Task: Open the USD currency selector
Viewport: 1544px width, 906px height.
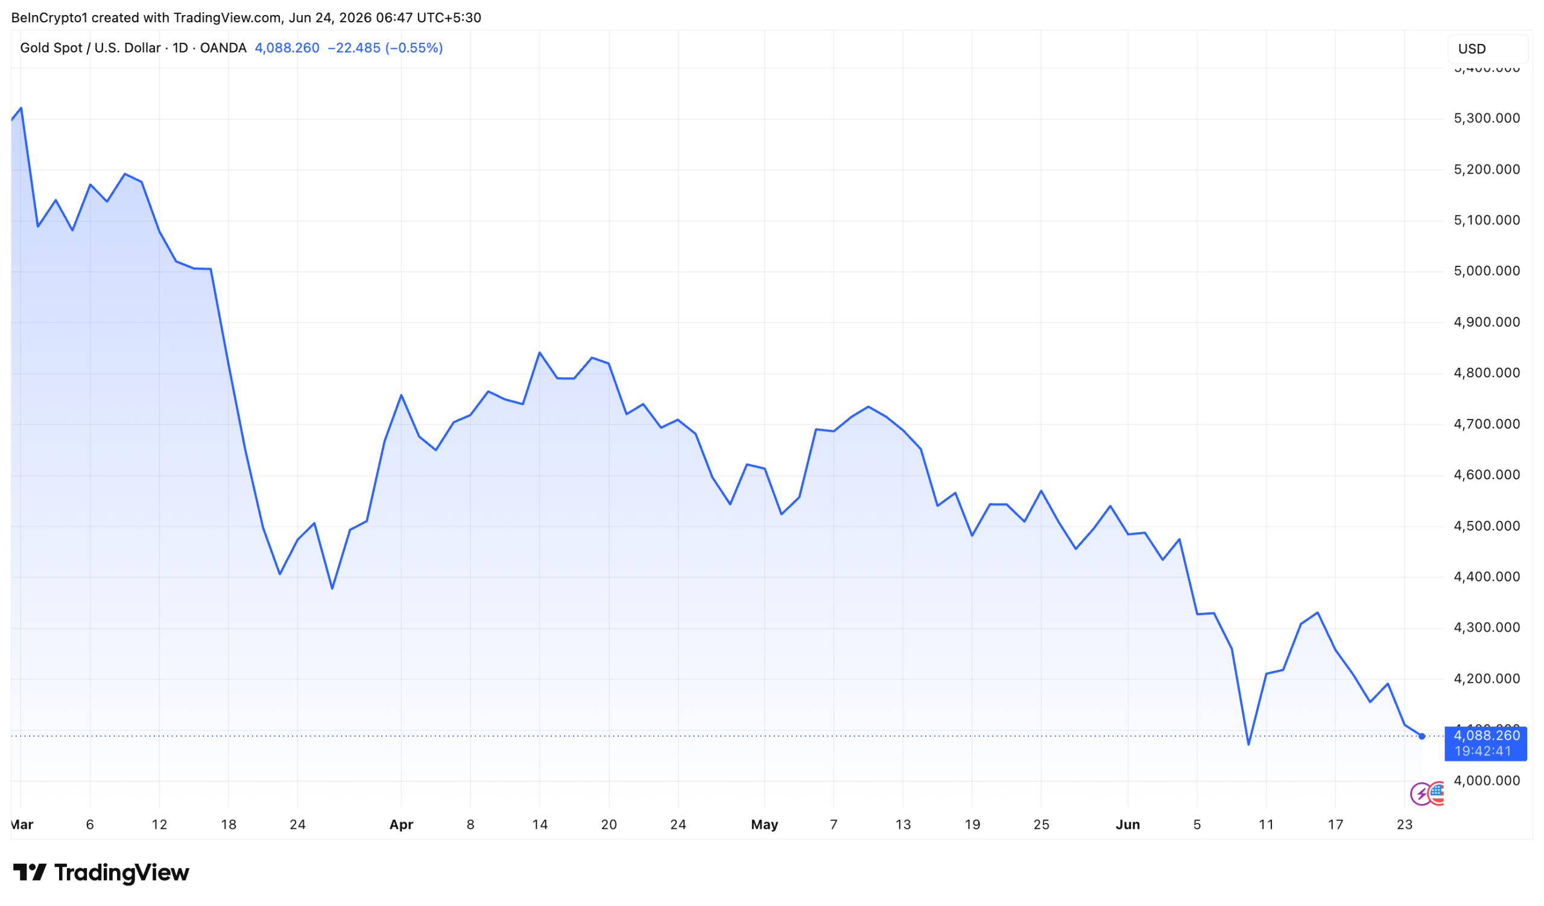Action: (1487, 49)
